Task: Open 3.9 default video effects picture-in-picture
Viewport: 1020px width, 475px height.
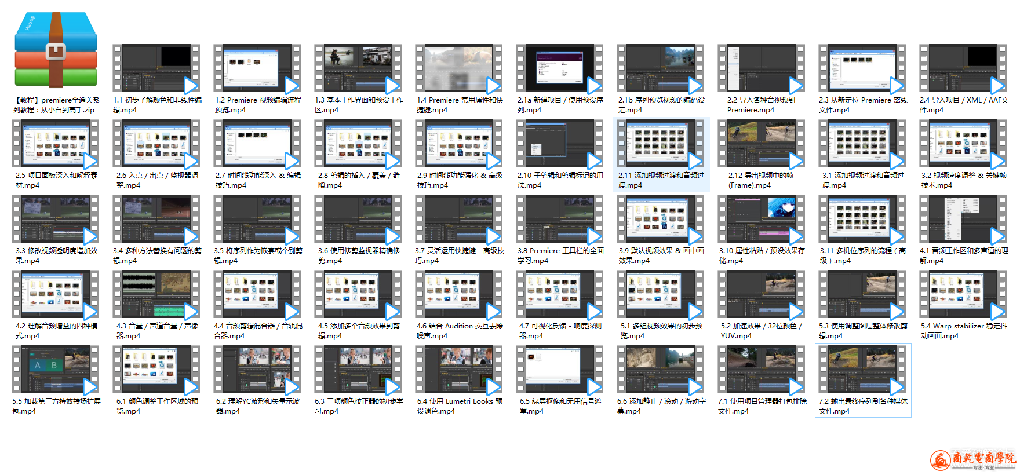Action: (661, 219)
